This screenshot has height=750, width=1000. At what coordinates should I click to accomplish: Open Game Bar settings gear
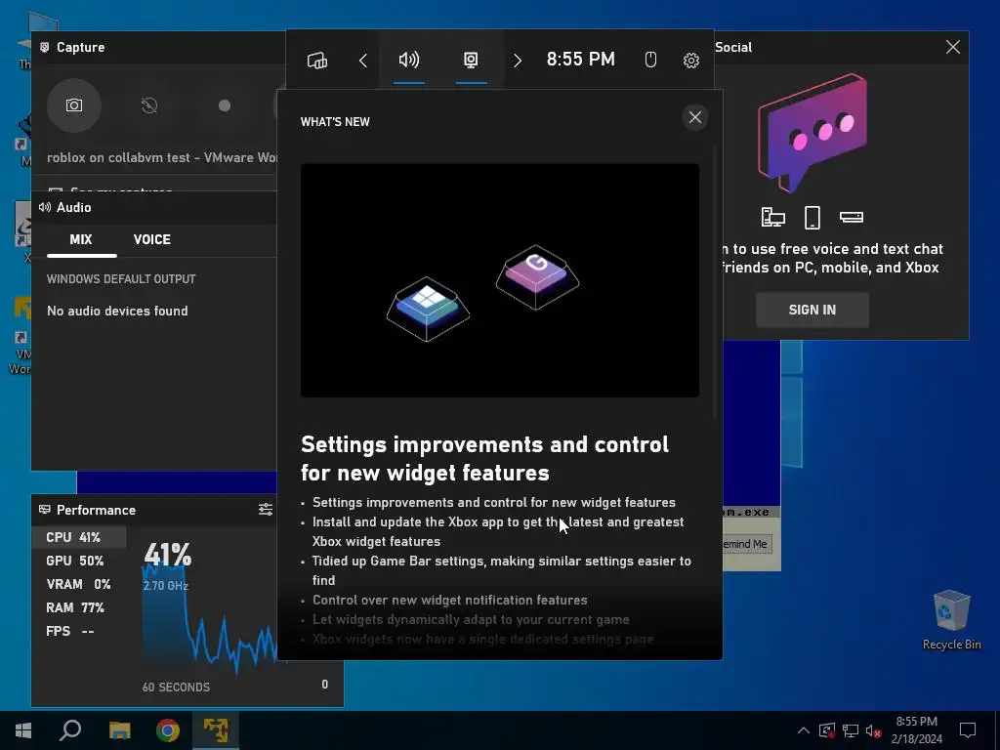[x=691, y=61]
